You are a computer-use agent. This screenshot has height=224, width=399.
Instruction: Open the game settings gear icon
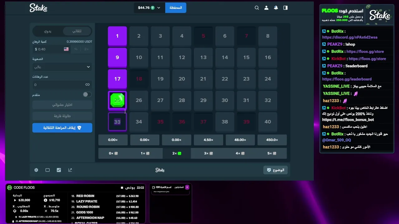[36, 170]
